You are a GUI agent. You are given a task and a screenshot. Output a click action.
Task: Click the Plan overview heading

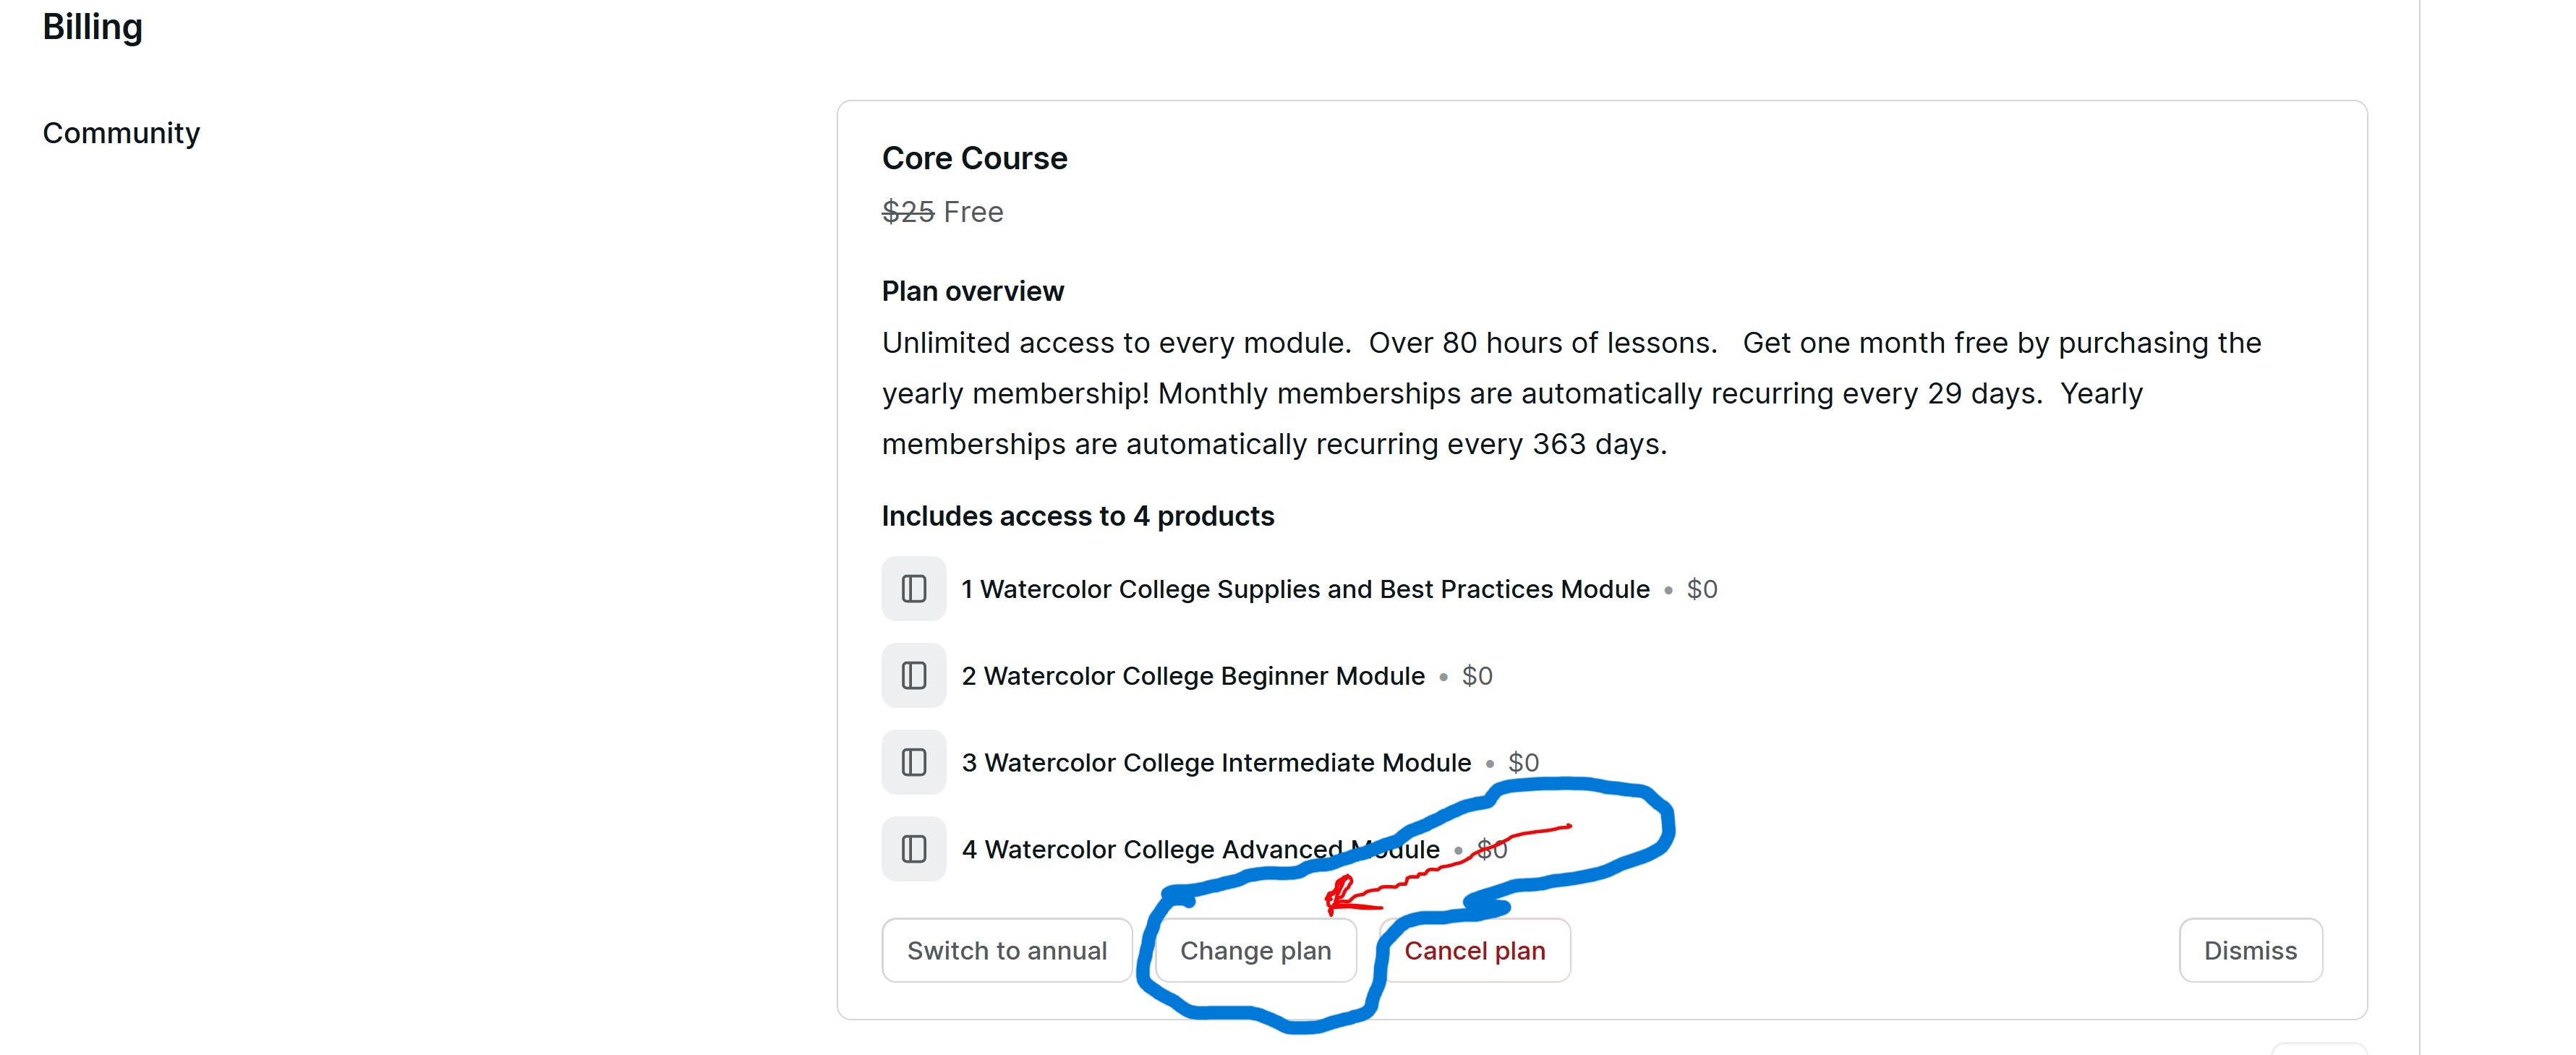[x=972, y=290]
